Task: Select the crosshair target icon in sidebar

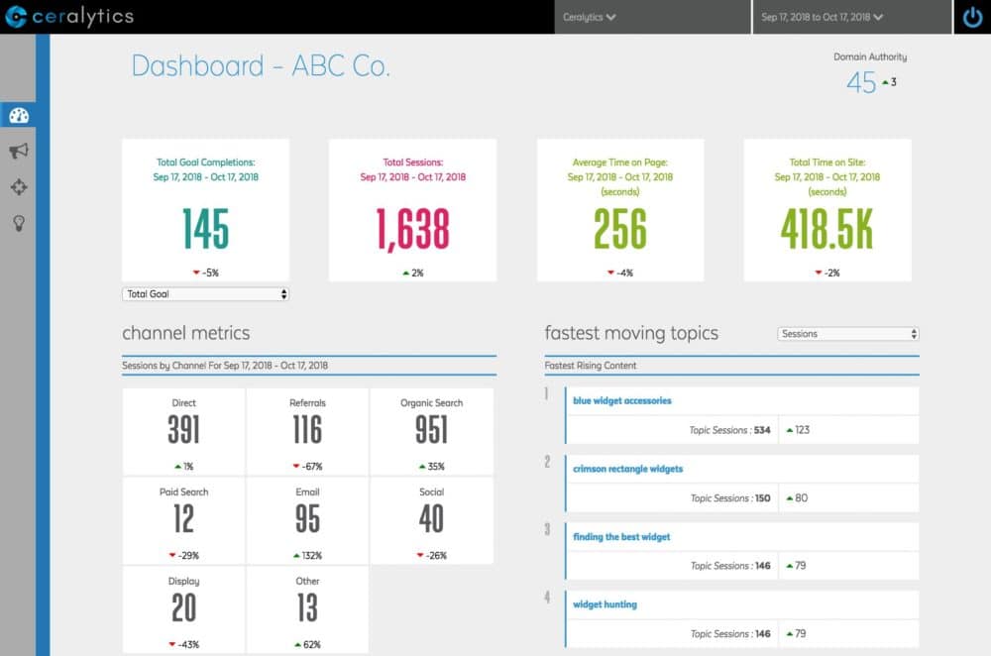Action: [x=18, y=187]
